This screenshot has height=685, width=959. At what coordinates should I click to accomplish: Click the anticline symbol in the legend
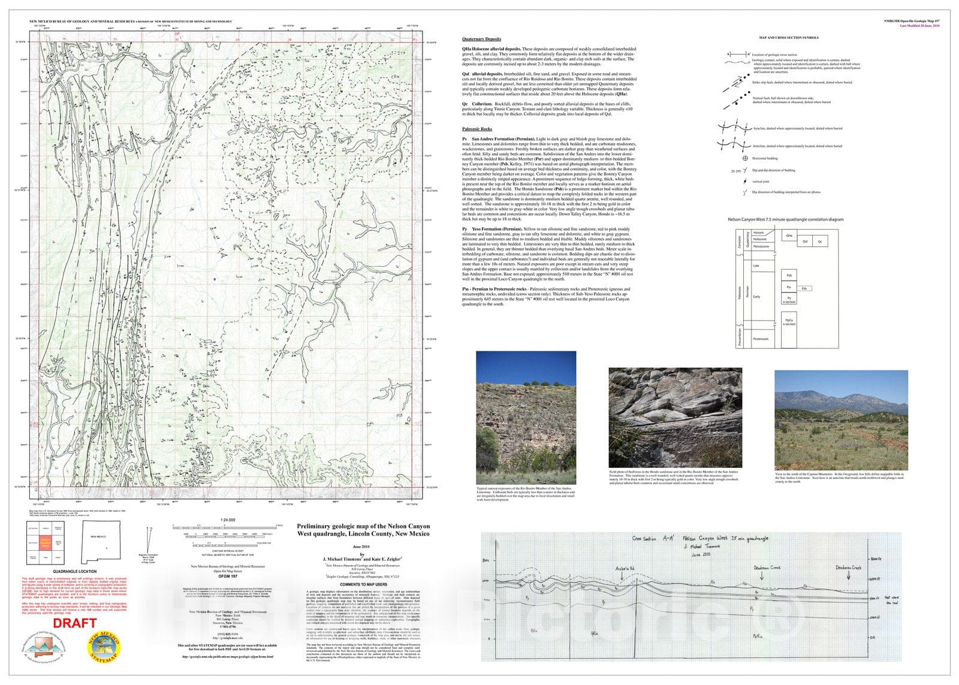(734, 144)
